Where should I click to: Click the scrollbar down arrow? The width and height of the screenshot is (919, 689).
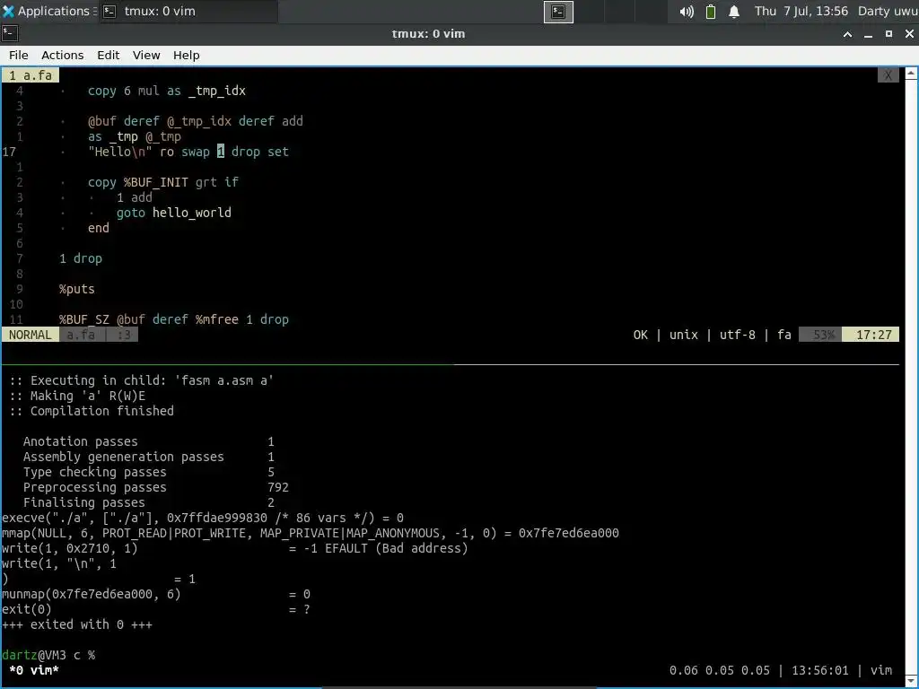tap(912, 682)
